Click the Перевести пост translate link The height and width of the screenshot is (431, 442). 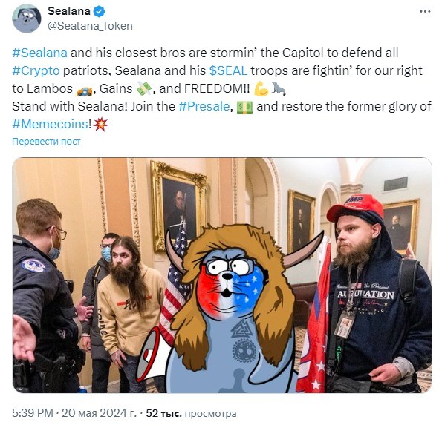coord(46,142)
